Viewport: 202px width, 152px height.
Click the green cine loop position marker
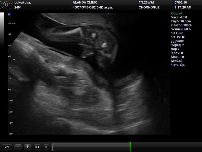[x=130, y=147]
